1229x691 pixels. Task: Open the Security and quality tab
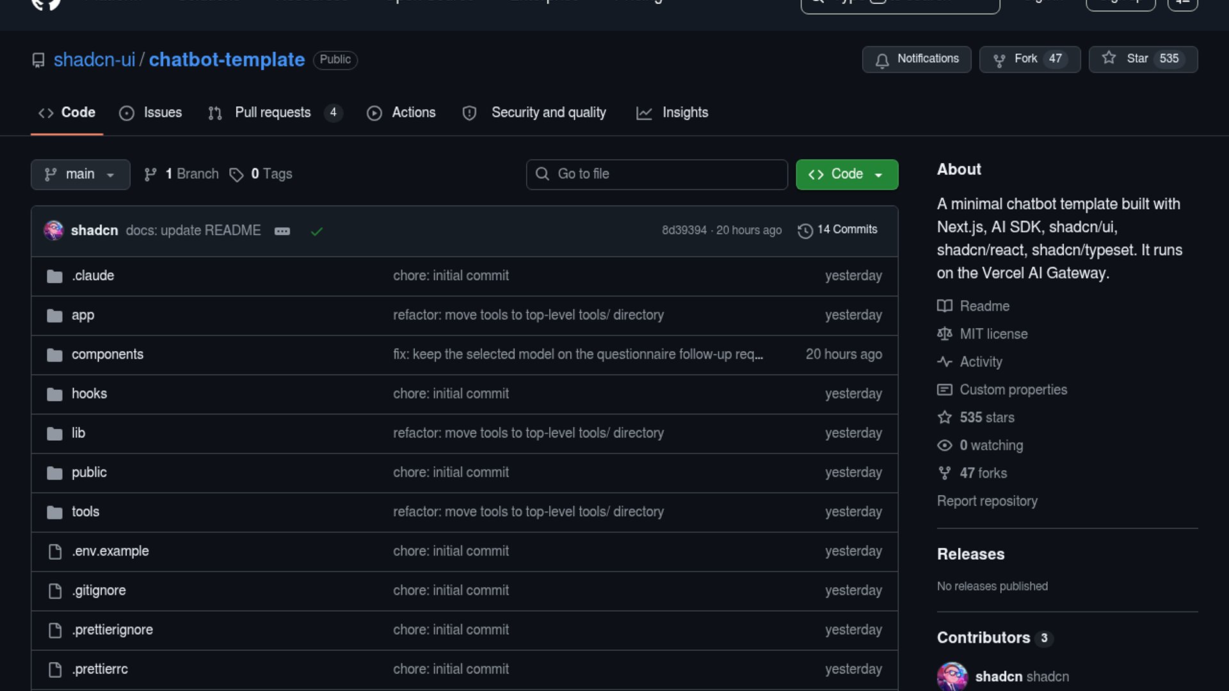(x=534, y=113)
